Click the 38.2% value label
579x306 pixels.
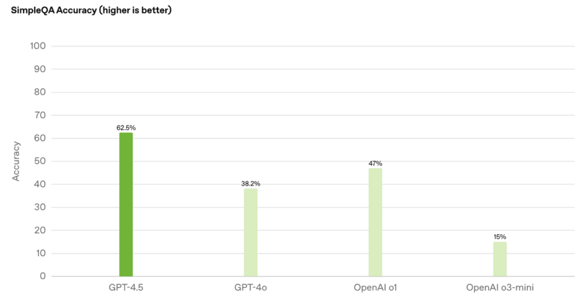coord(250,183)
